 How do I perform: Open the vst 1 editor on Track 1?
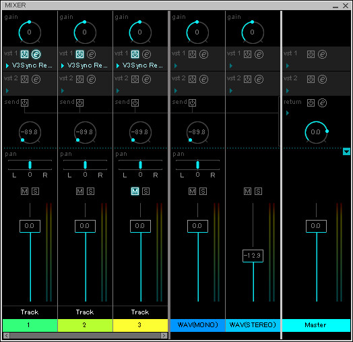36,54
